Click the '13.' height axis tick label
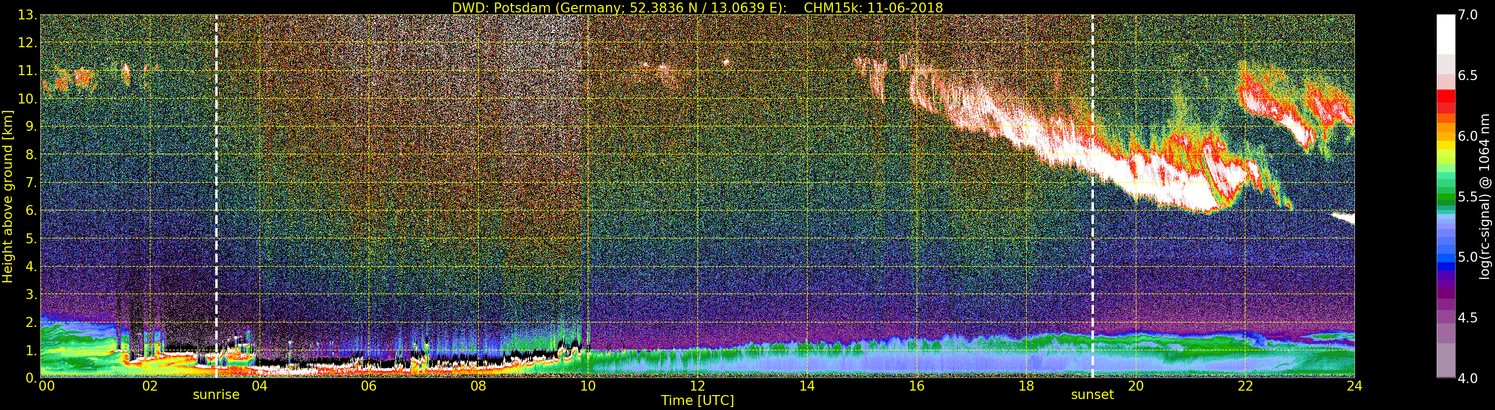The image size is (1495, 410). click(x=28, y=15)
